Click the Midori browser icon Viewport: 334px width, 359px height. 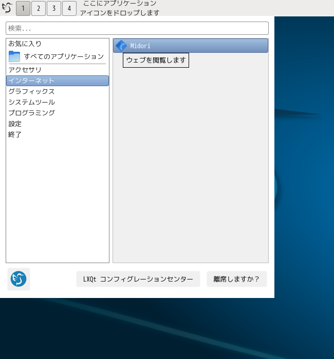point(121,46)
